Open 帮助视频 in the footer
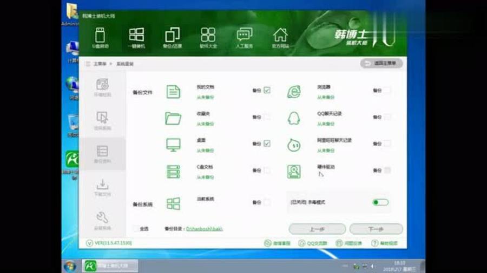 pyautogui.click(x=385, y=243)
